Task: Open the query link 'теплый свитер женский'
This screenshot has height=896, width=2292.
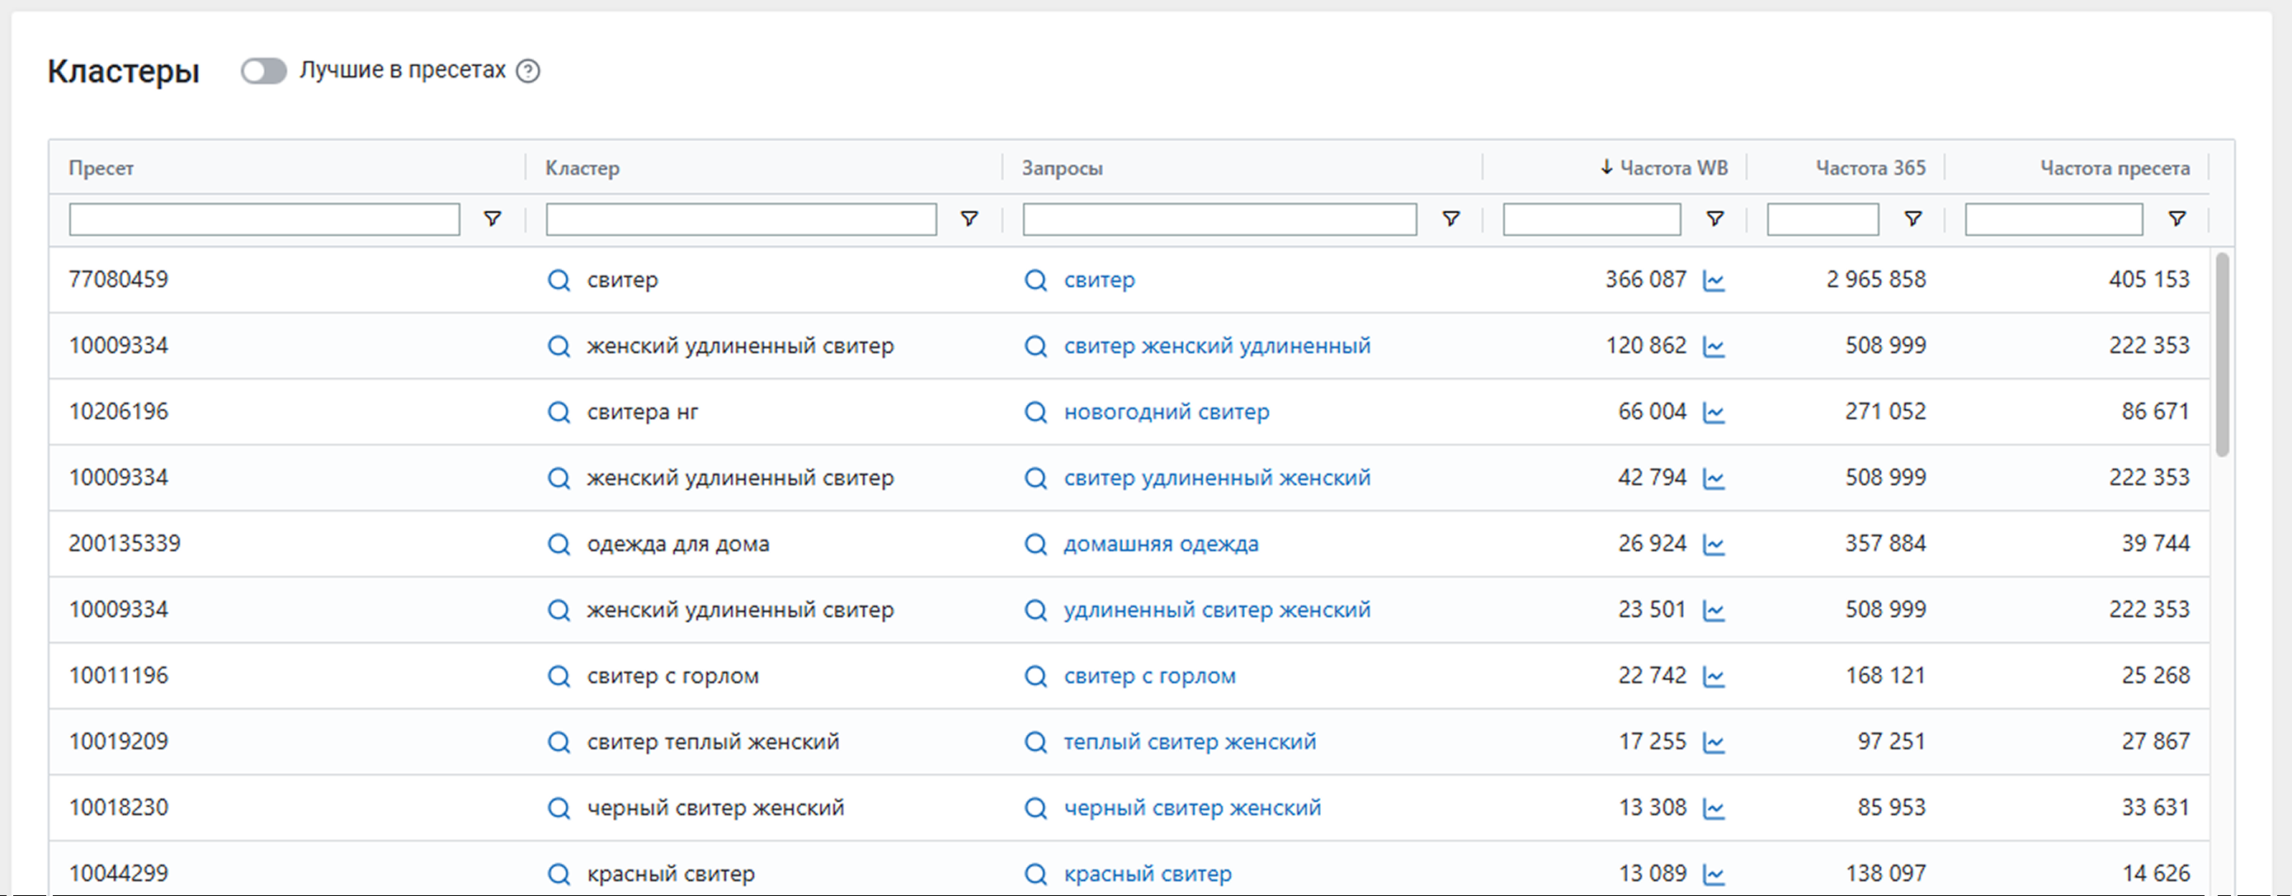Action: pyautogui.click(x=1190, y=741)
